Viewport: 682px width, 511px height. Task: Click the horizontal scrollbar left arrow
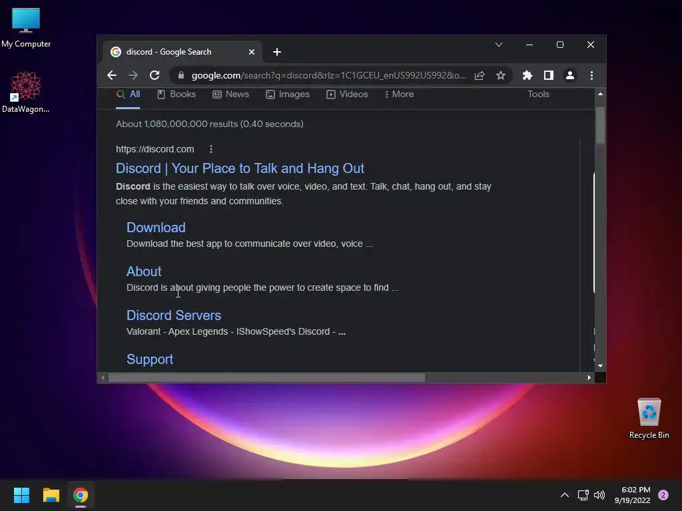[103, 378]
